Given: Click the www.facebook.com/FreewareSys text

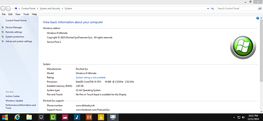Looking at the screenshot, I should [x=93, y=110].
